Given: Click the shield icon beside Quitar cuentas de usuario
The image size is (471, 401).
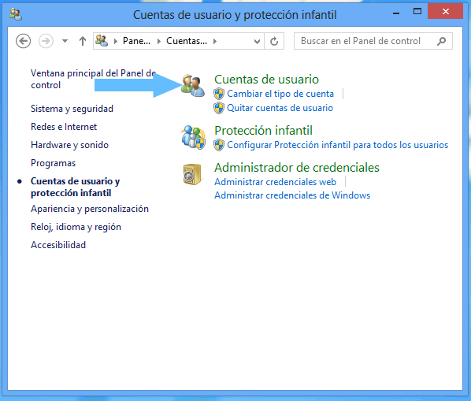Looking at the screenshot, I should tap(219, 108).
